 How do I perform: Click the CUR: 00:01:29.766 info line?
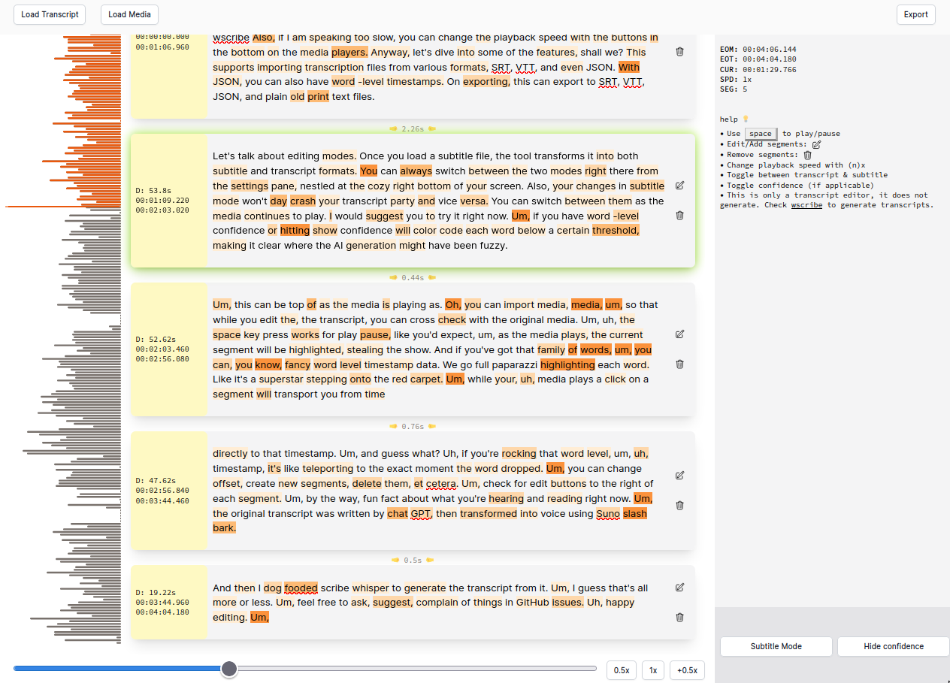point(758,69)
